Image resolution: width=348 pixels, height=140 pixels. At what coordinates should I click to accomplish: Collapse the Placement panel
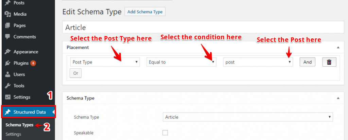338,47
